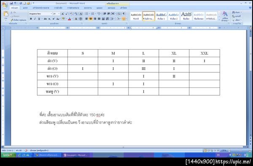Align text to the left

[86, 19]
